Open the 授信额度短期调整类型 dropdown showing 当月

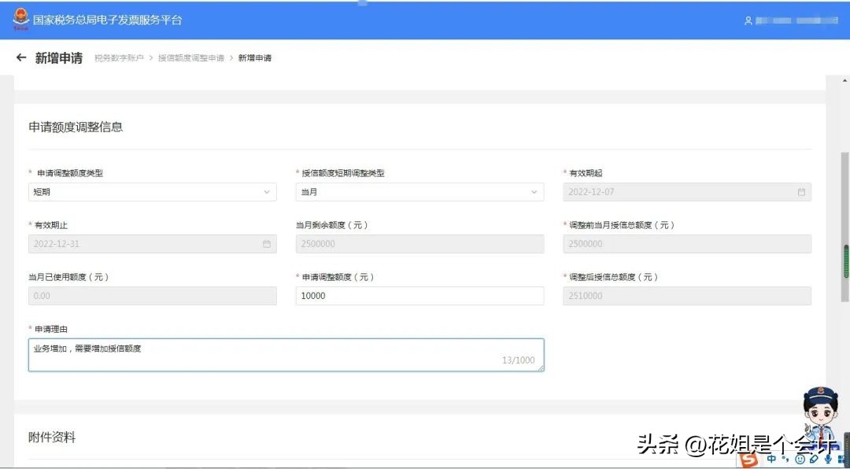coord(419,191)
